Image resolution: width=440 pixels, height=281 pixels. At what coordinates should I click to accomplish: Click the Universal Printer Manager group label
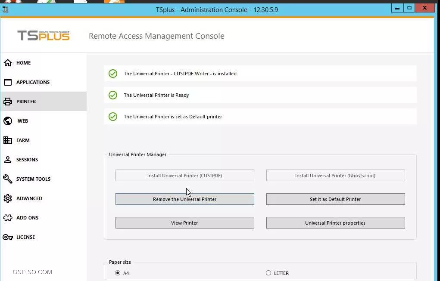(138, 154)
